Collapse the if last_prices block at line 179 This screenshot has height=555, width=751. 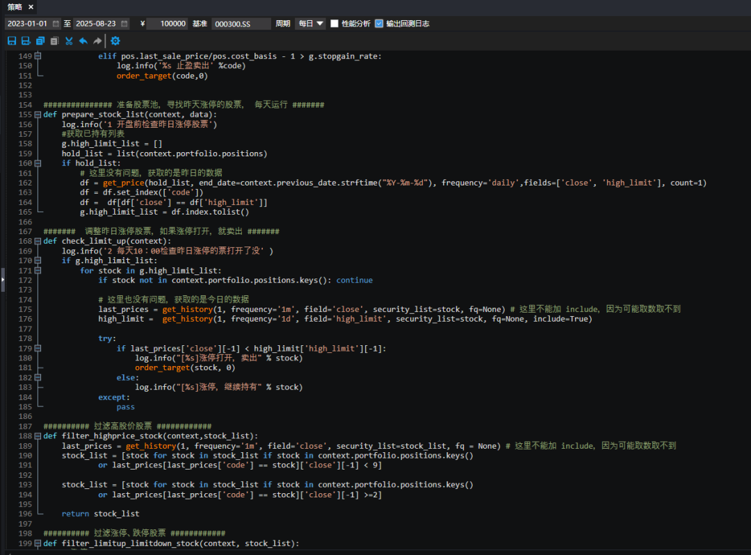click(38, 348)
